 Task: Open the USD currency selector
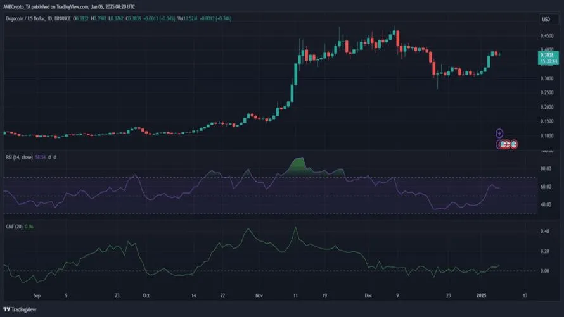click(546, 20)
